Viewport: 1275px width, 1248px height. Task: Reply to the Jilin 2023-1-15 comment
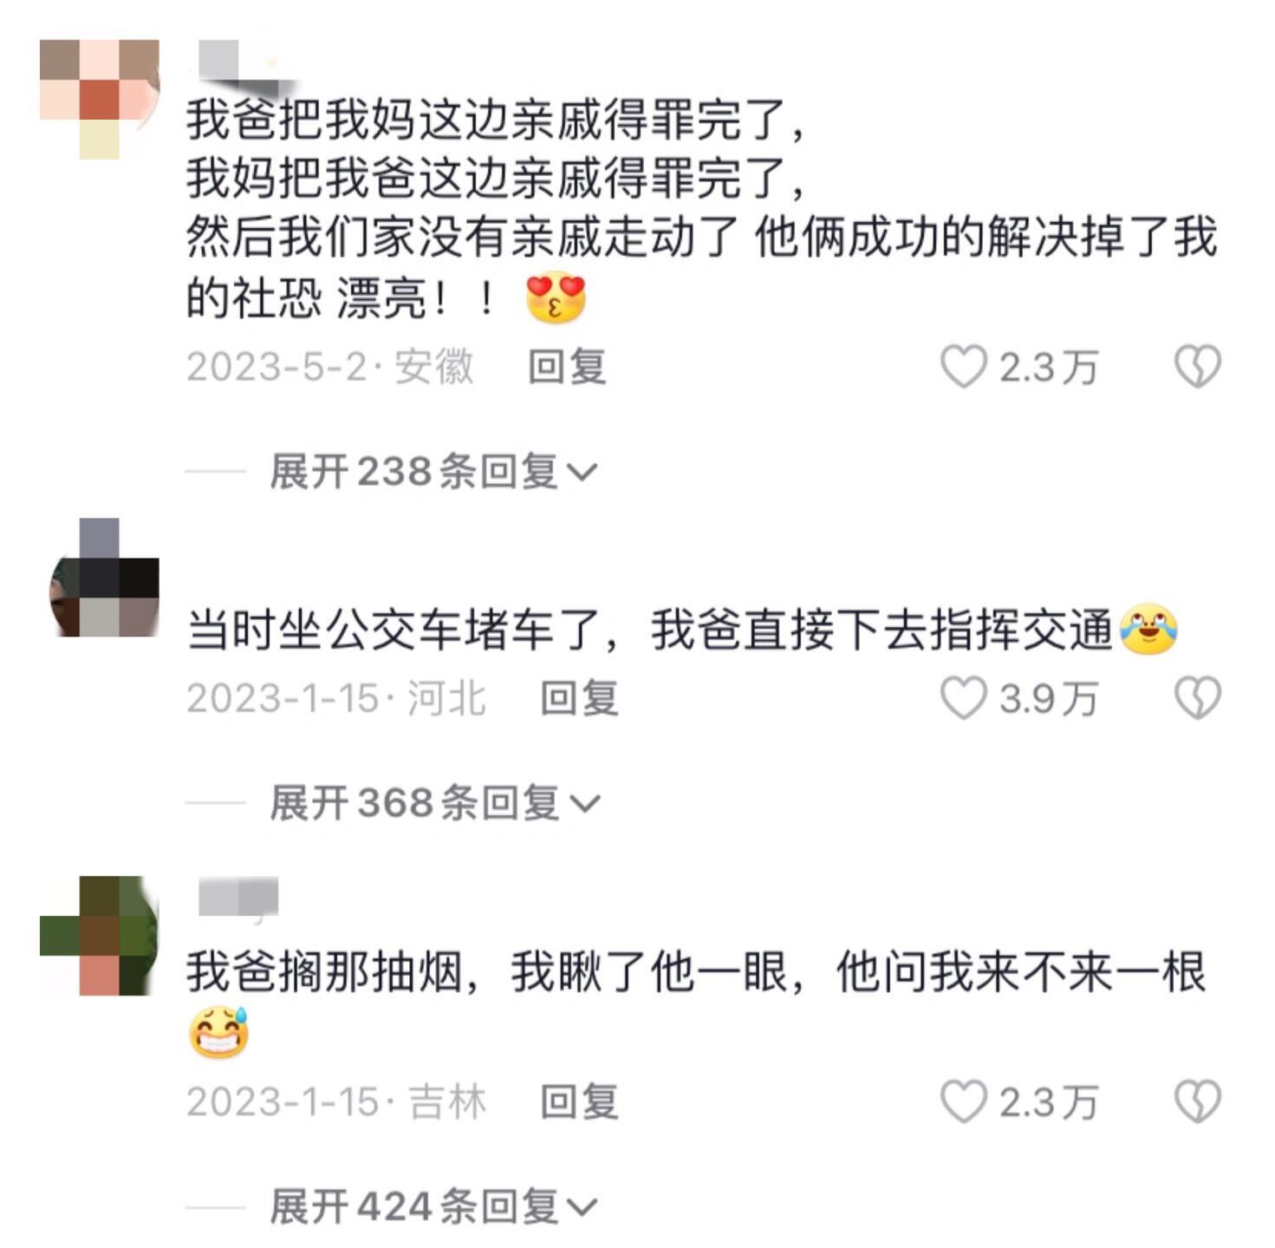(x=579, y=1101)
